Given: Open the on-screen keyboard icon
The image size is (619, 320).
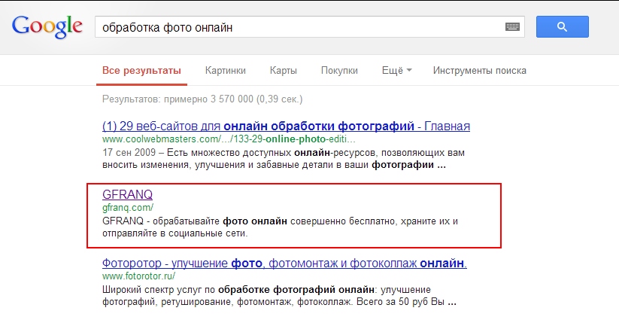Looking at the screenshot, I should (x=513, y=27).
